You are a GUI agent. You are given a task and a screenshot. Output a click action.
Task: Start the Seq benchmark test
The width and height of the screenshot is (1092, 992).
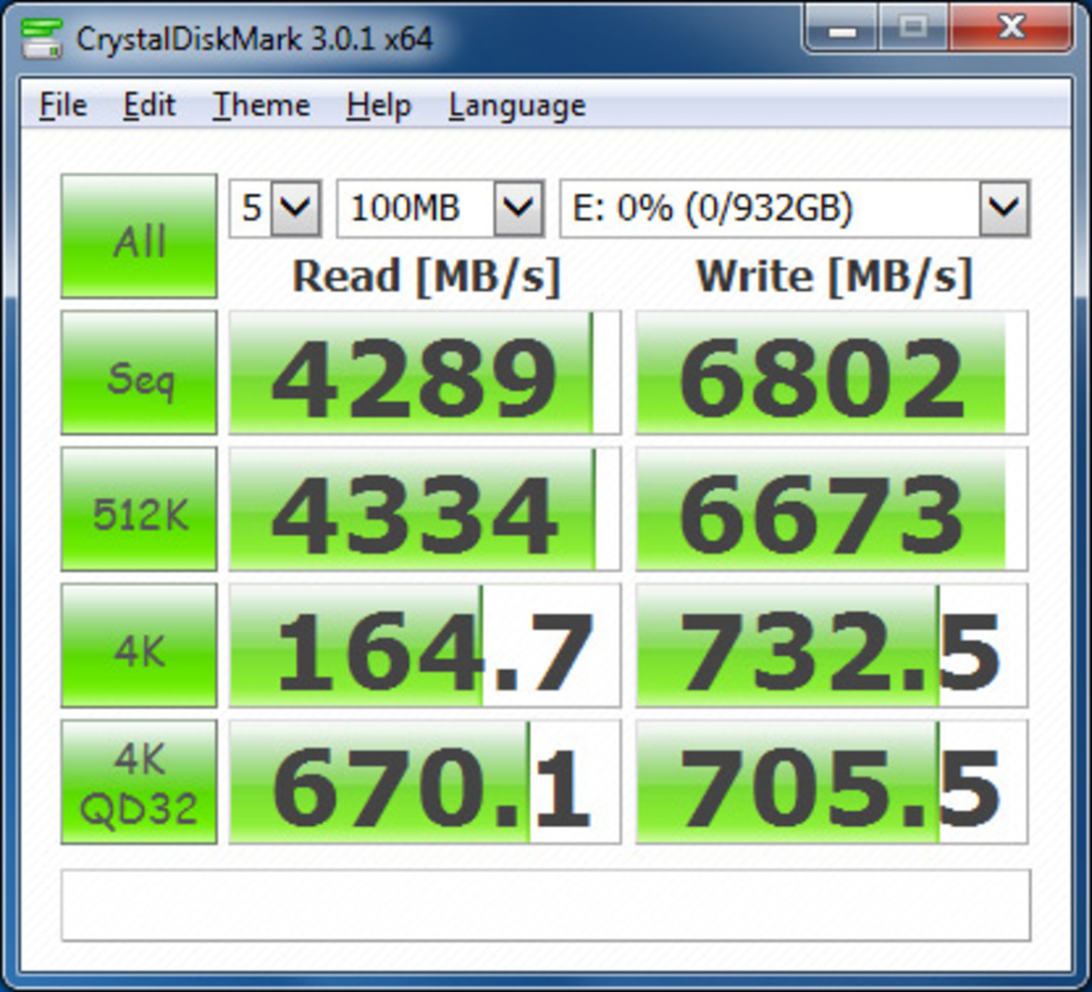pos(139,372)
